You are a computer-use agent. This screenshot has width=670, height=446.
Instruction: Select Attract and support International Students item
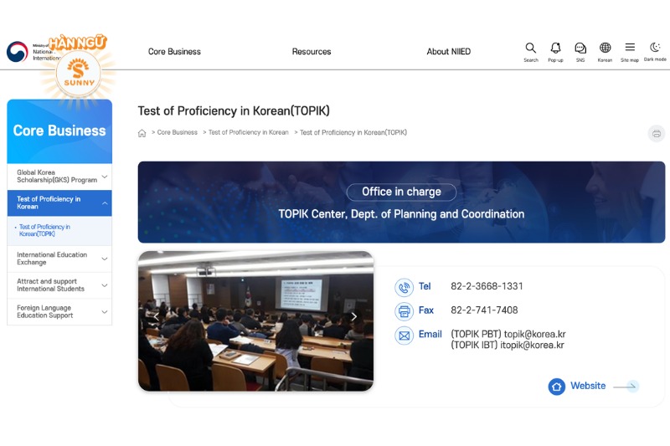point(59,285)
